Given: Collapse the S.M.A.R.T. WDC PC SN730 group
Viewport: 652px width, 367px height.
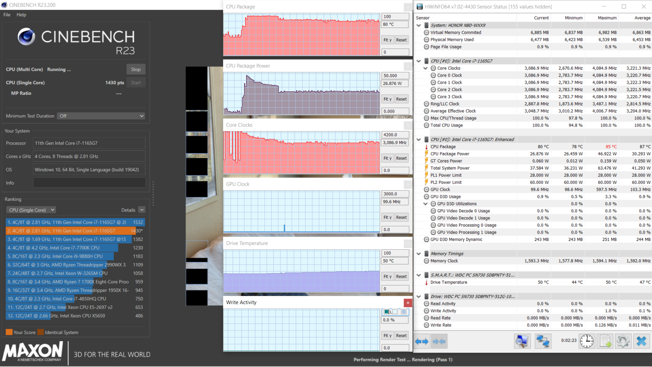Looking at the screenshot, I should click(x=419, y=275).
